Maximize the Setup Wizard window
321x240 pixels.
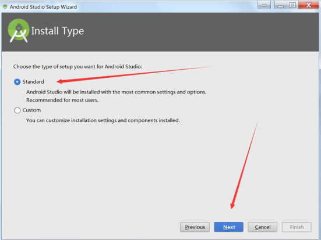(292, 5)
